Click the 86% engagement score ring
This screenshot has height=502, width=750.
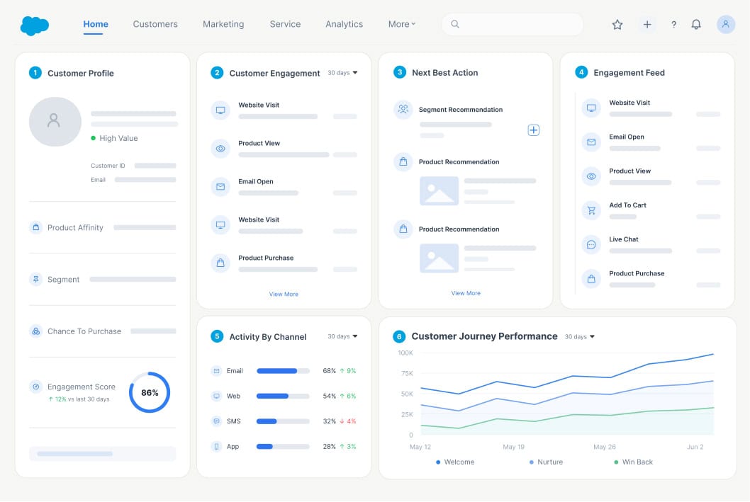tap(150, 393)
